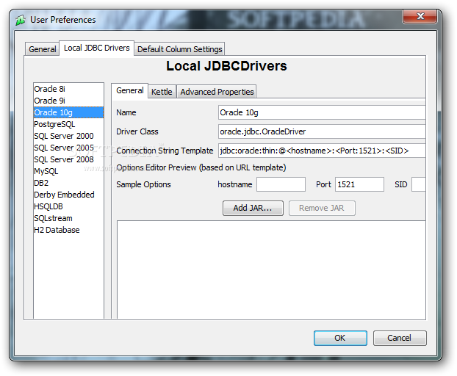457x376 pixels.
Task: Switch to the top-level General tab
Action: click(43, 49)
